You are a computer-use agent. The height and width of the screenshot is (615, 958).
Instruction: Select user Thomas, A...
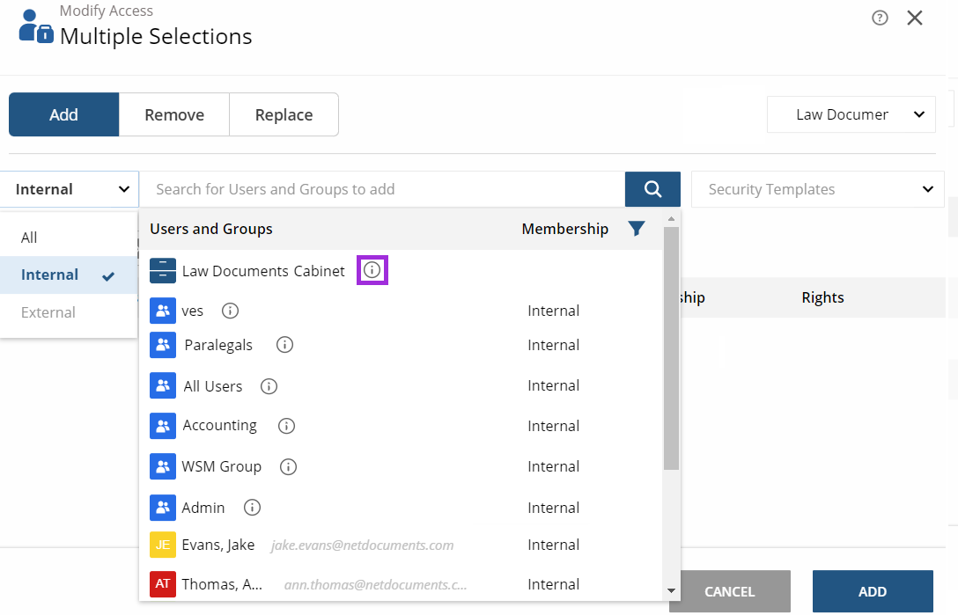click(222, 585)
